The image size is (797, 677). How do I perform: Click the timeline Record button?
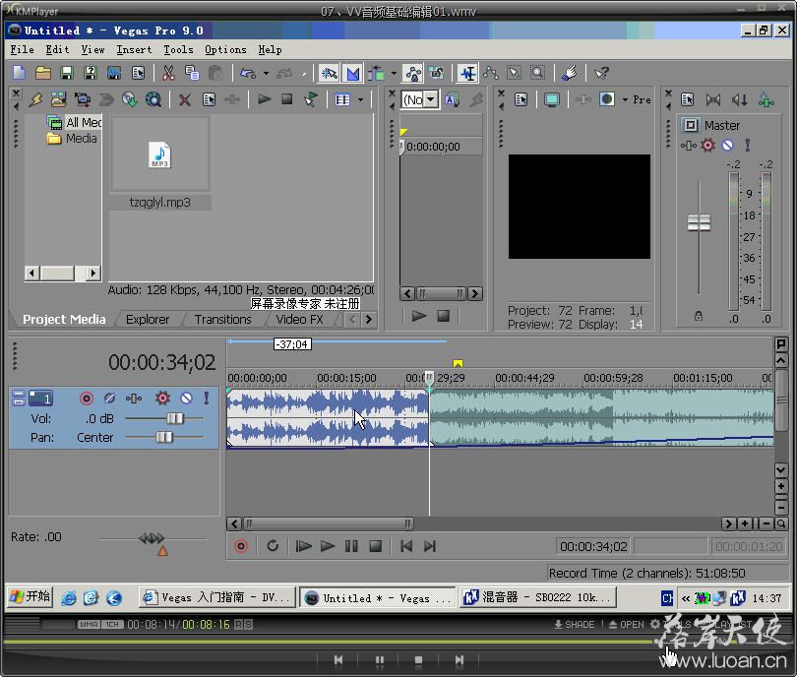pyautogui.click(x=241, y=546)
